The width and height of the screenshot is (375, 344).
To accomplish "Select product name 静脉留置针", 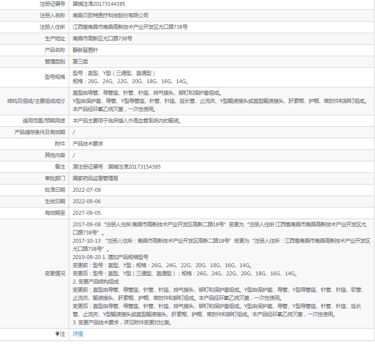I will 85,50.
